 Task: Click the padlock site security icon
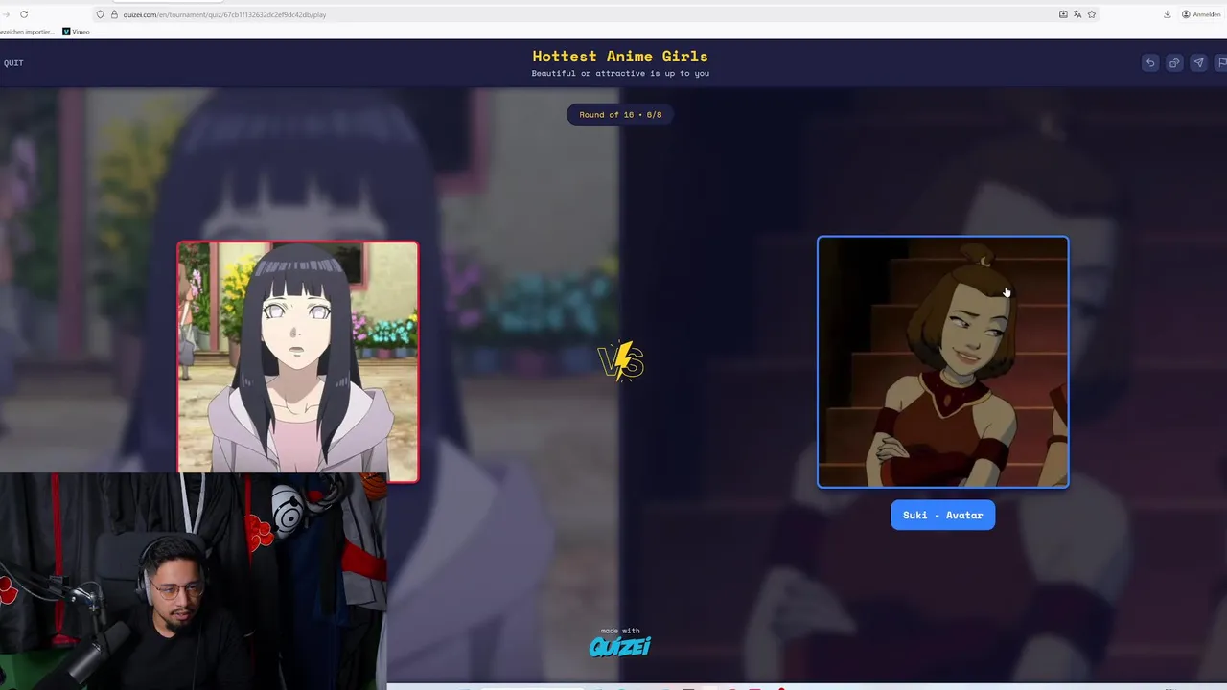click(114, 14)
